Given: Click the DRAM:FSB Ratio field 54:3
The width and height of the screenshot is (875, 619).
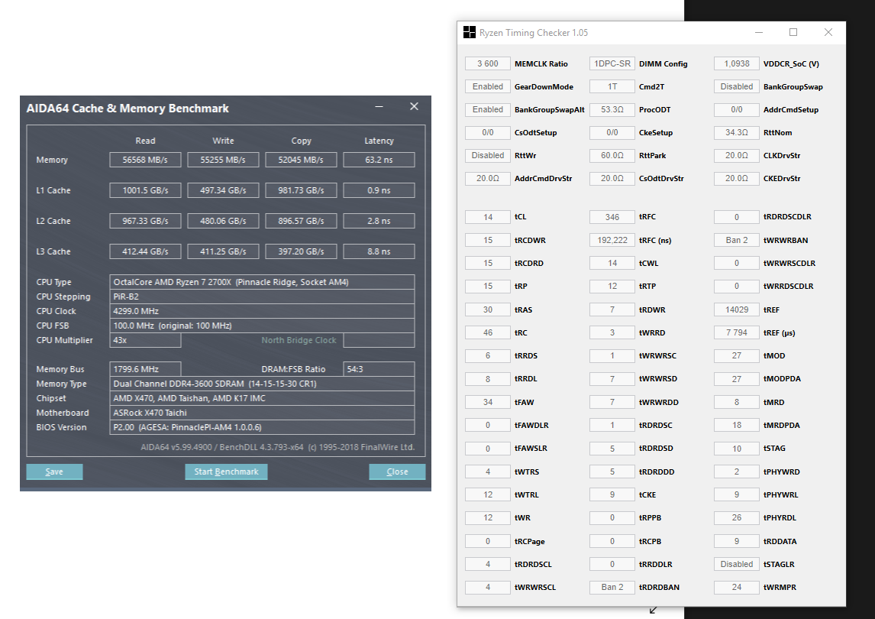Looking at the screenshot, I should (x=379, y=369).
